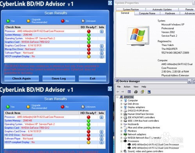Select the Monitors device category

pos(132,131)
